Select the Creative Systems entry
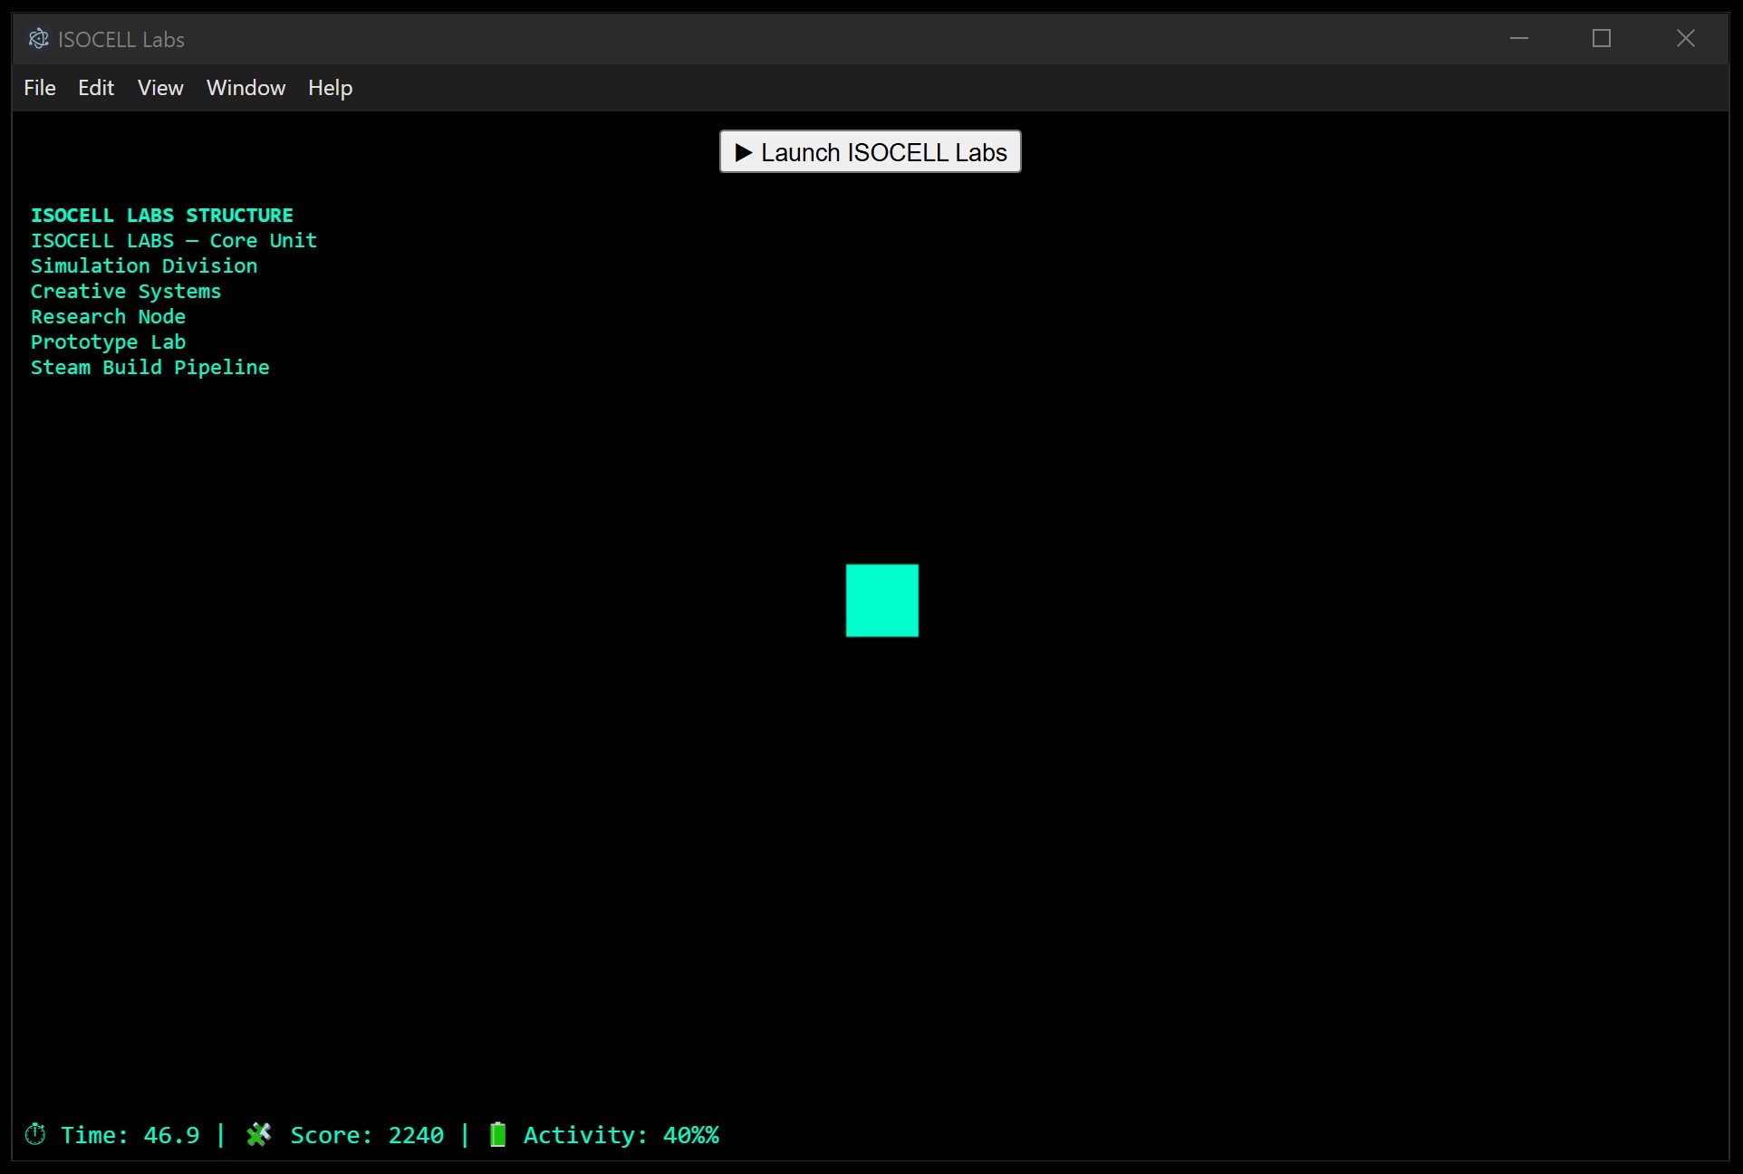 (x=126, y=292)
